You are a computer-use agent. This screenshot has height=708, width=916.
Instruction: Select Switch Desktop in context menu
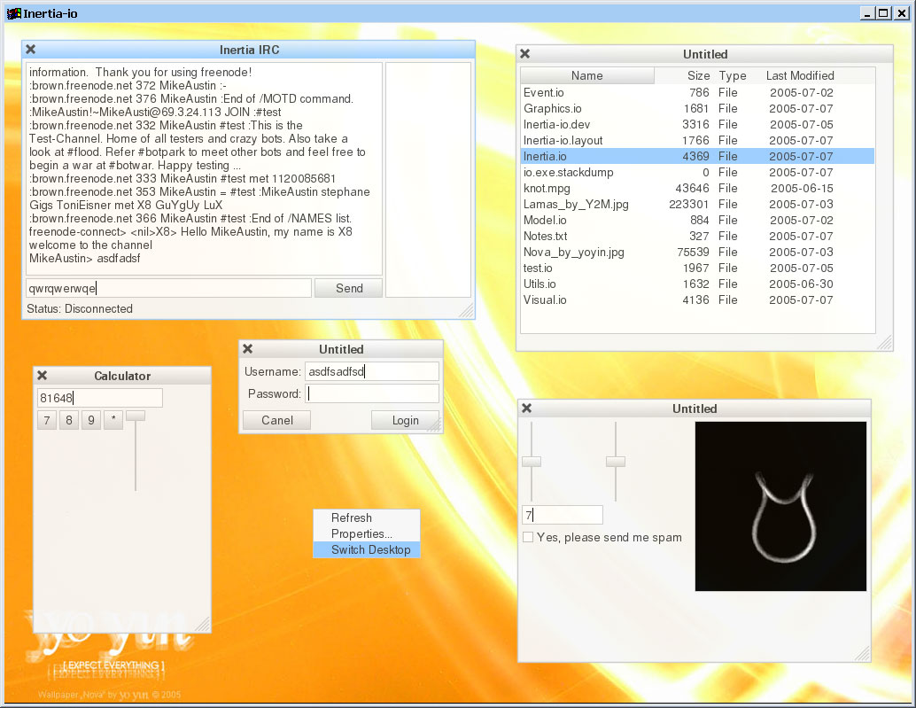pos(366,549)
